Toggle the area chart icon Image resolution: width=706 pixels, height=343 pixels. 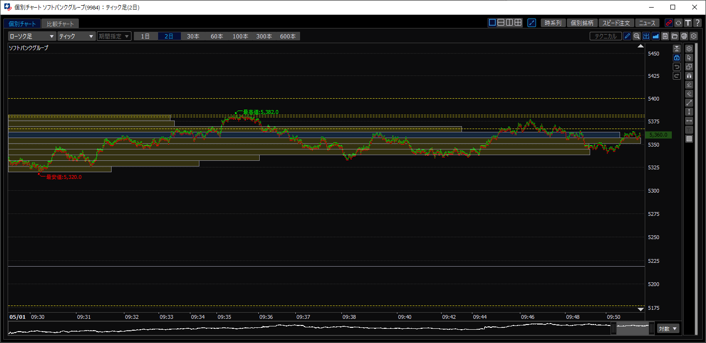coord(656,36)
